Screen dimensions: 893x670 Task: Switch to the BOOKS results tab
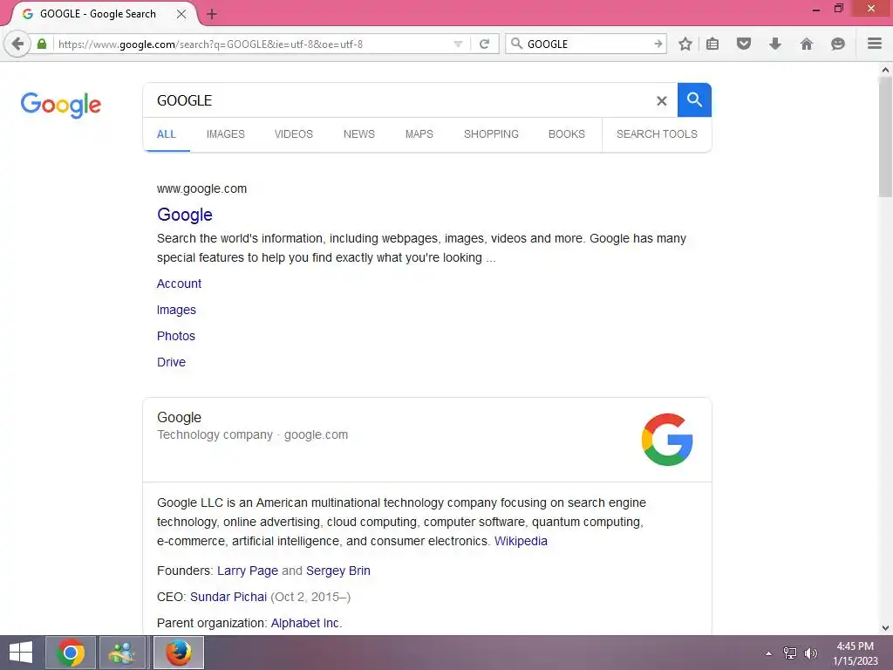[567, 134]
